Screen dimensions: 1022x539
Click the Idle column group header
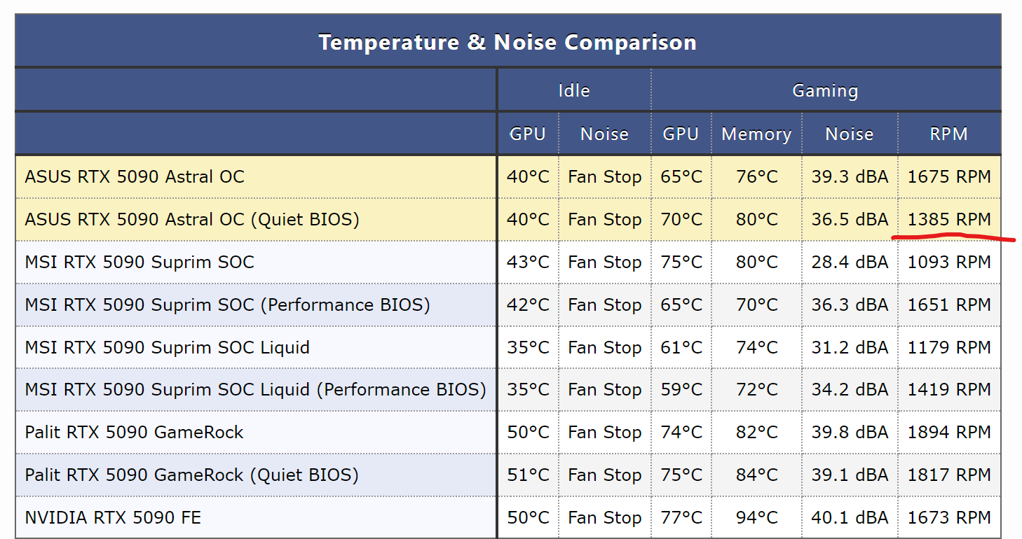(x=573, y=90)
